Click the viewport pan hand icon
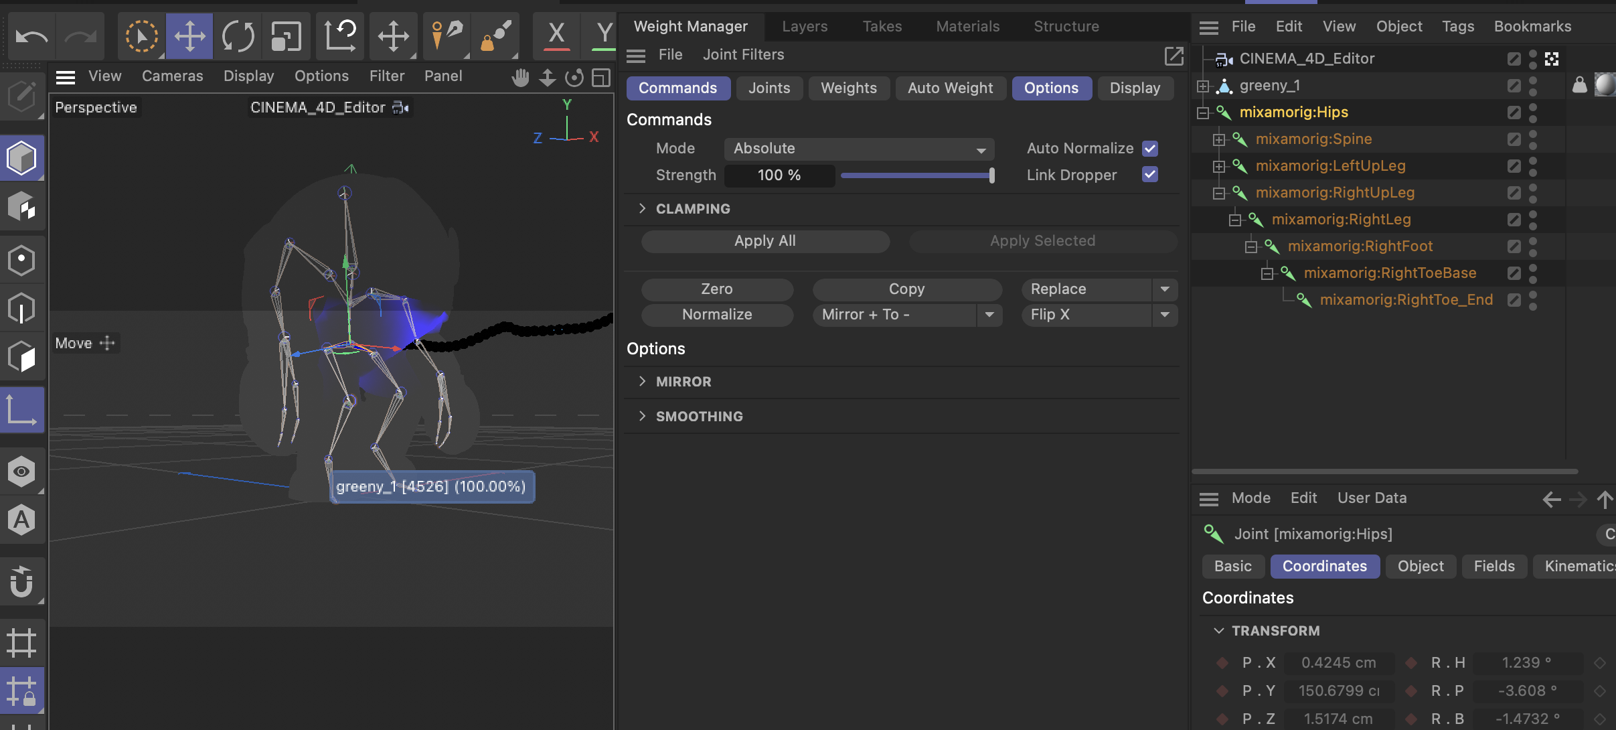1616x730 pixels. (x=520, y=78)
